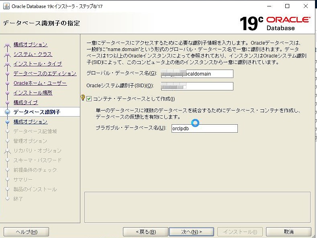
Task: Open the インストール・タイプ step
Action: [38, 64]
